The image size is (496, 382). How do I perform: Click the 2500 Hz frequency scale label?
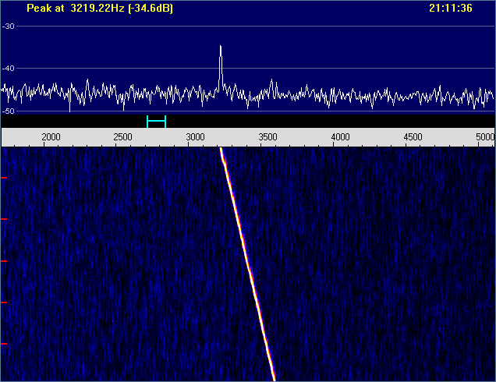point(122,137)
